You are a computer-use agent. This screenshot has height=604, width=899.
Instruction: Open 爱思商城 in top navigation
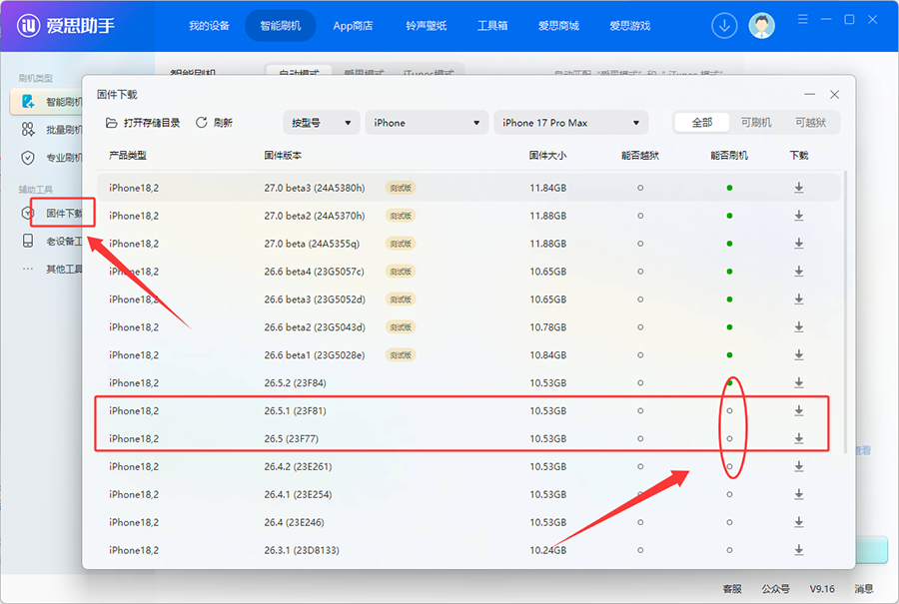558,26
